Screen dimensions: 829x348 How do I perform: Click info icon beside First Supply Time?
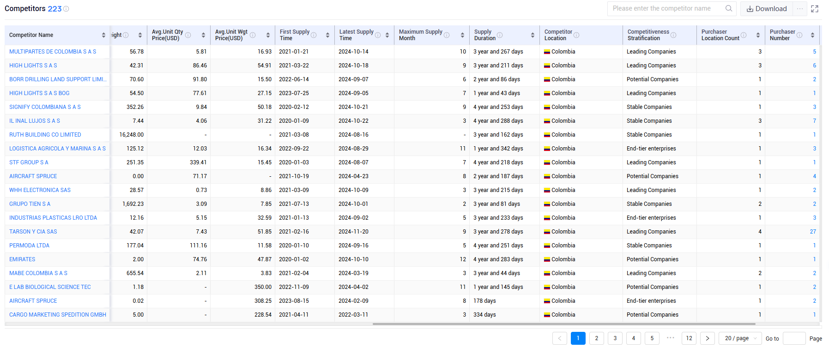314,35
